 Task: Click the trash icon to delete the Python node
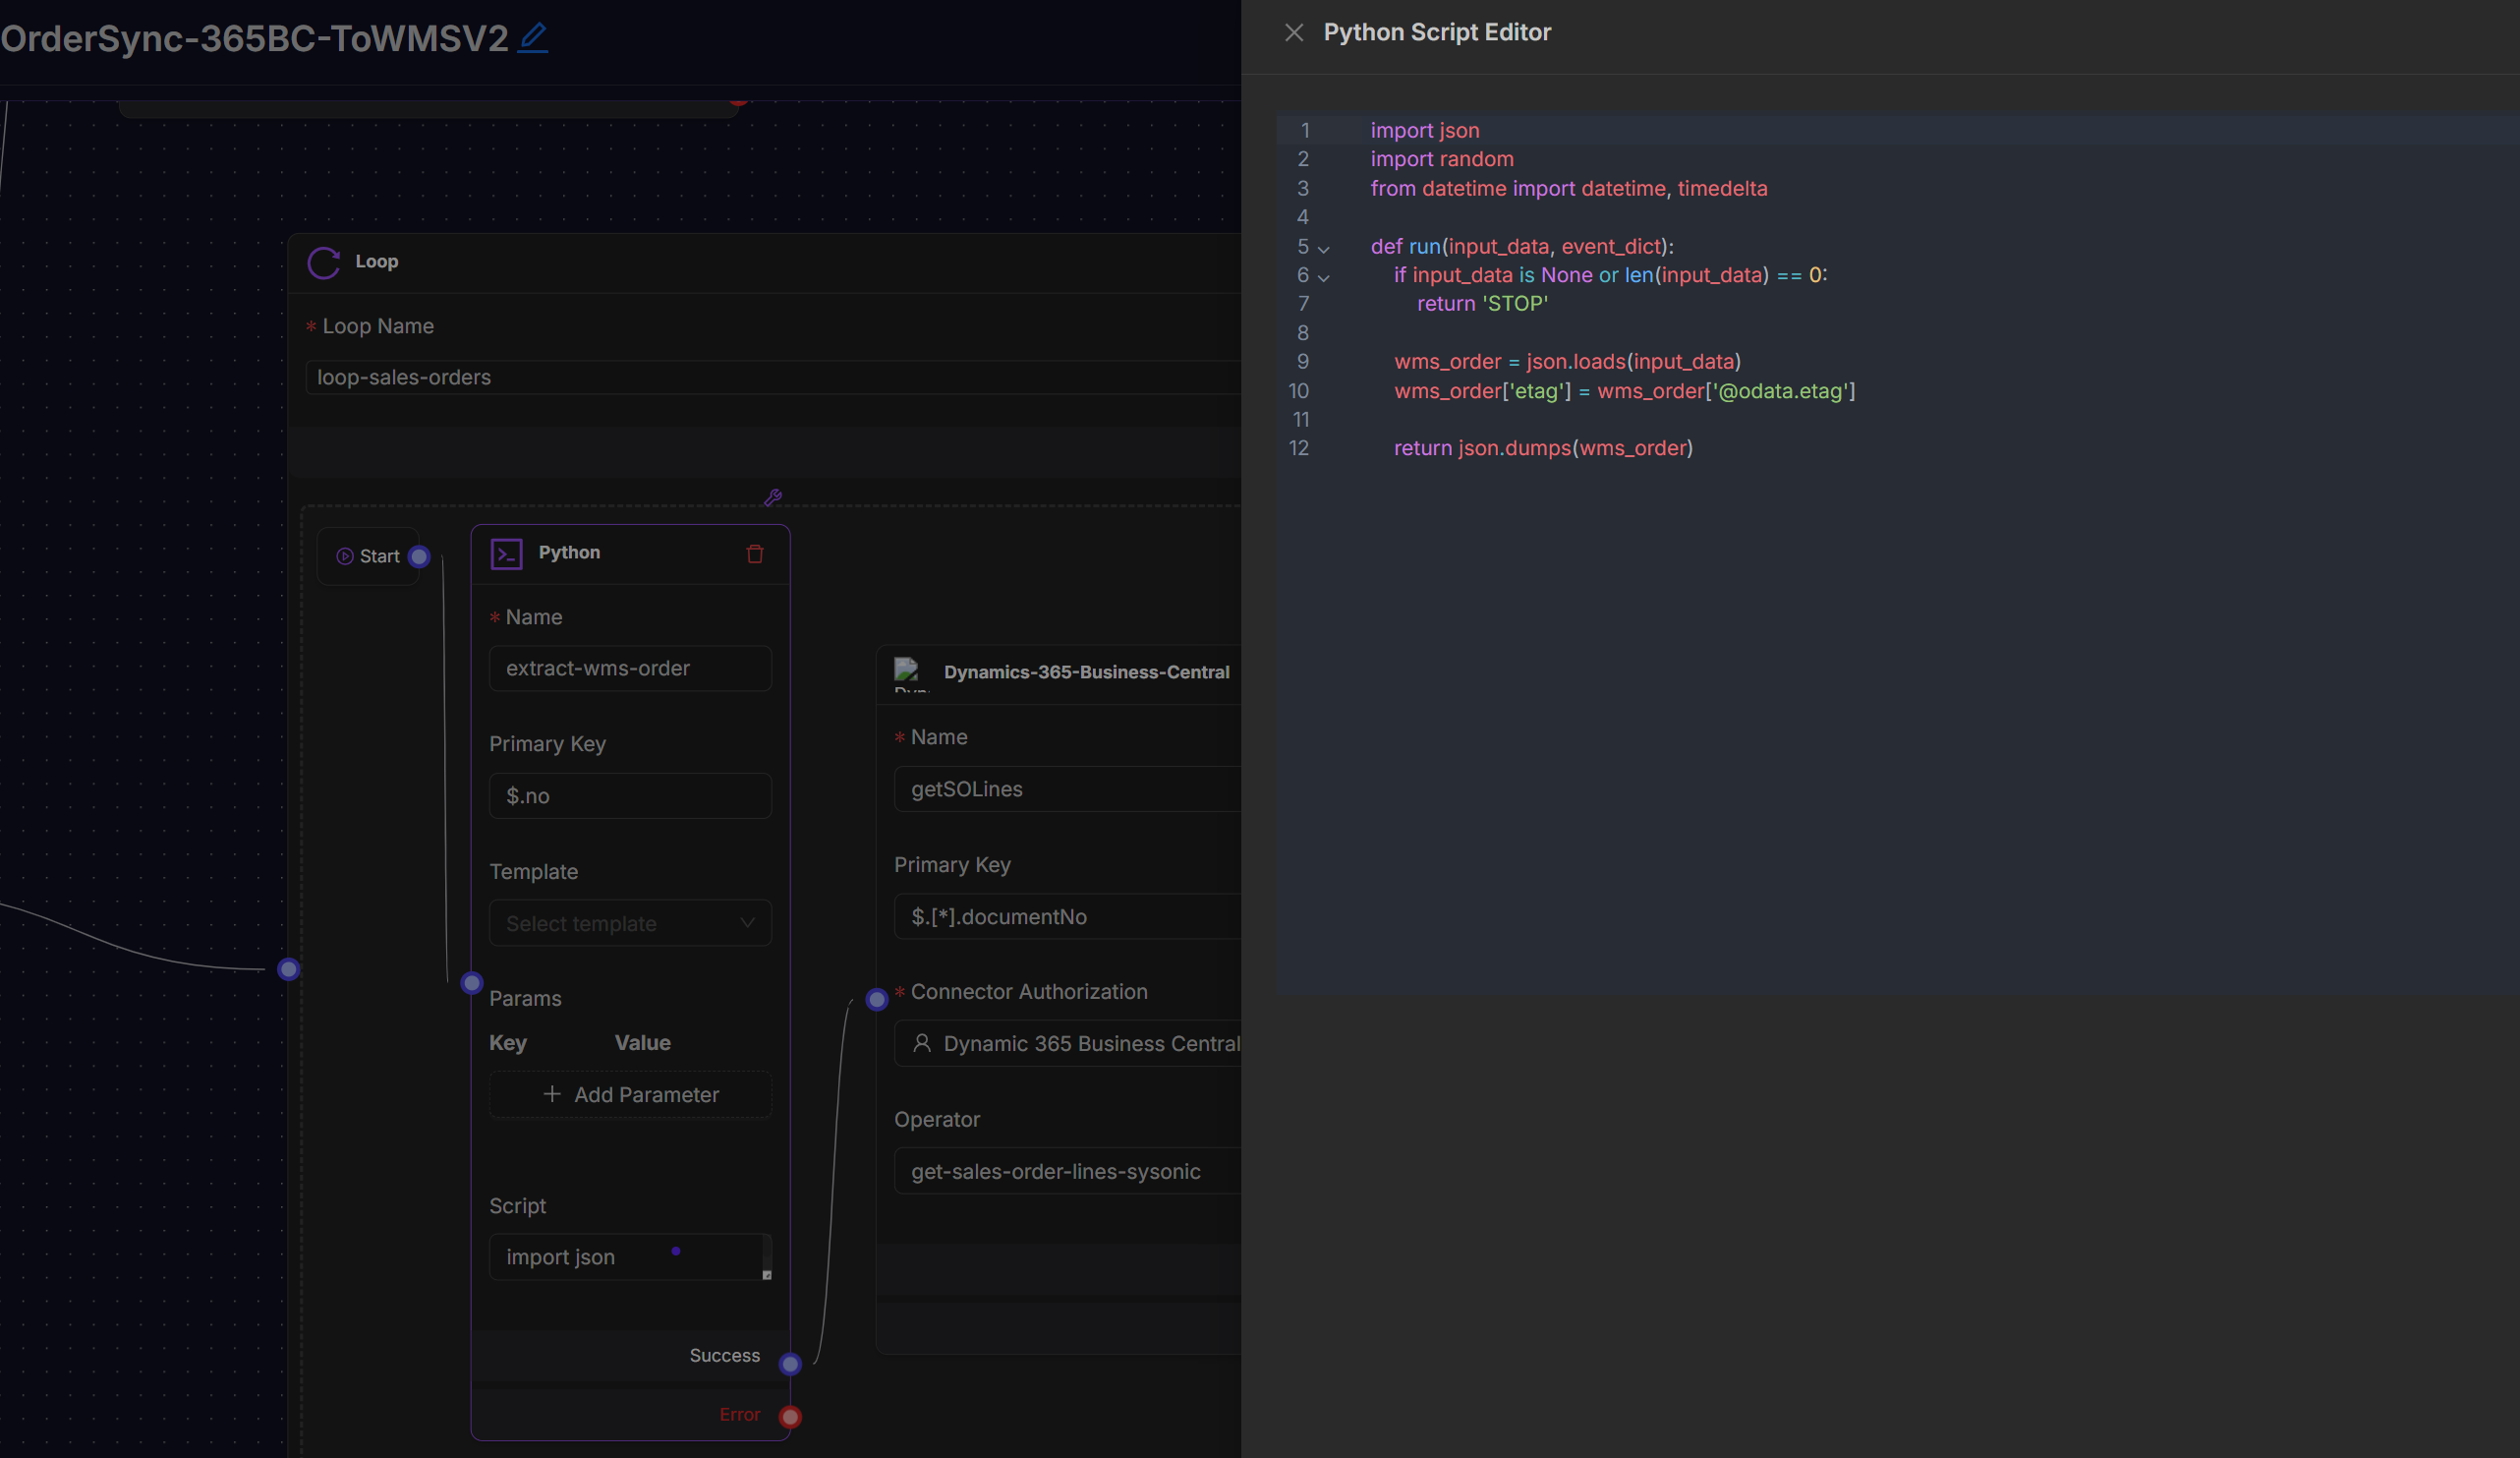tap(755, 553)
